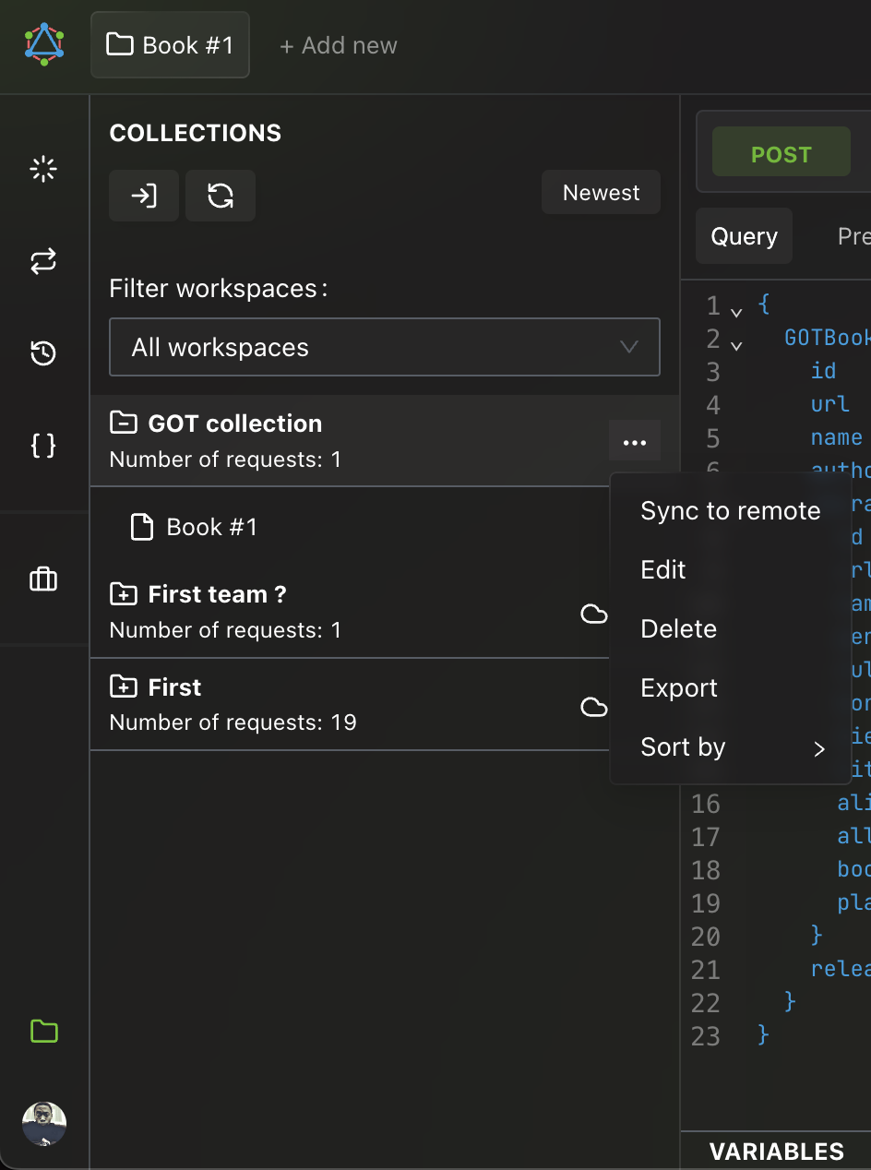Viewport: 871px width, 1170px height.
Task: Expand the Sort by submenu
Action: [730, 747]
